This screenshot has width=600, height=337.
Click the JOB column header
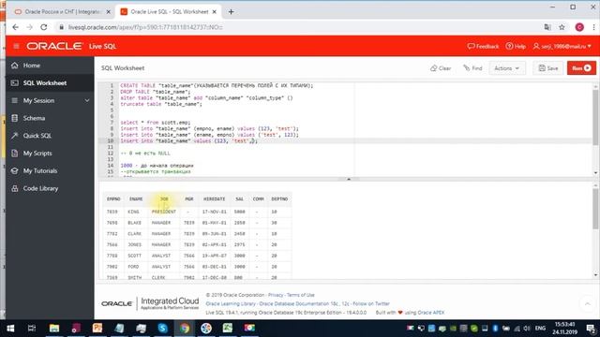164,199
